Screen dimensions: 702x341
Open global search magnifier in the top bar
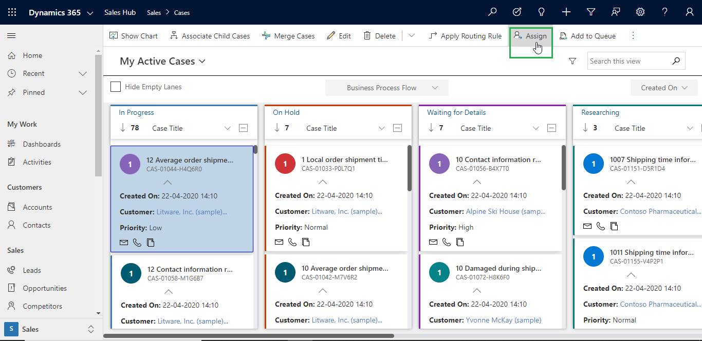click(492, 12)
